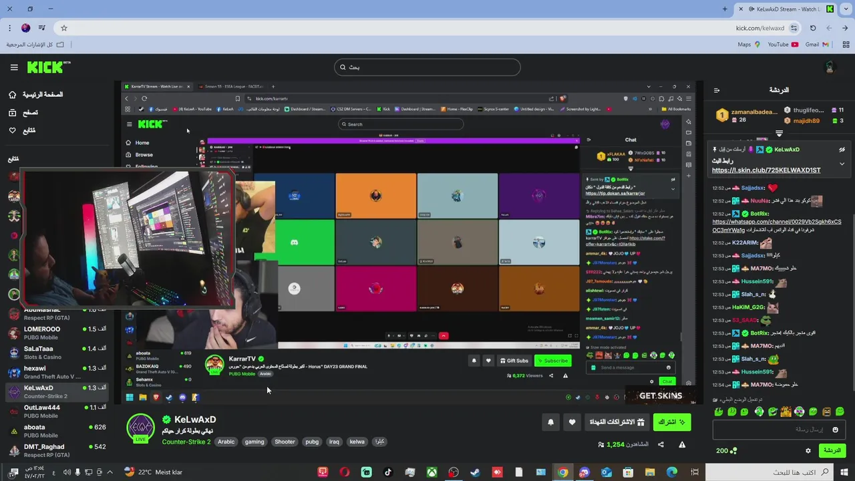This screenshot has width=855, height=481.
Task: Select the gaming tag
Action: (x=254, y=442)
